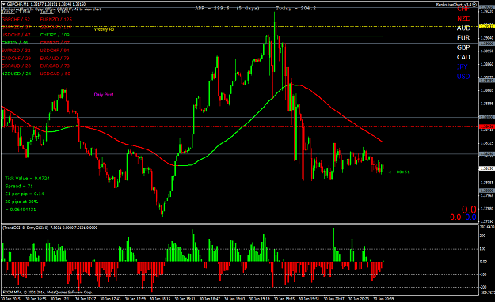Click the '20 pips at 20%' text
Screen dimensions: 495x302
pos(21,202)
